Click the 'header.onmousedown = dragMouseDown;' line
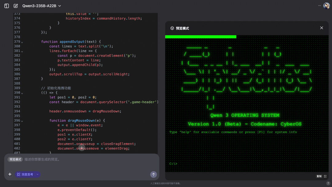Viewport: 332px width, 187px height. 85,111
